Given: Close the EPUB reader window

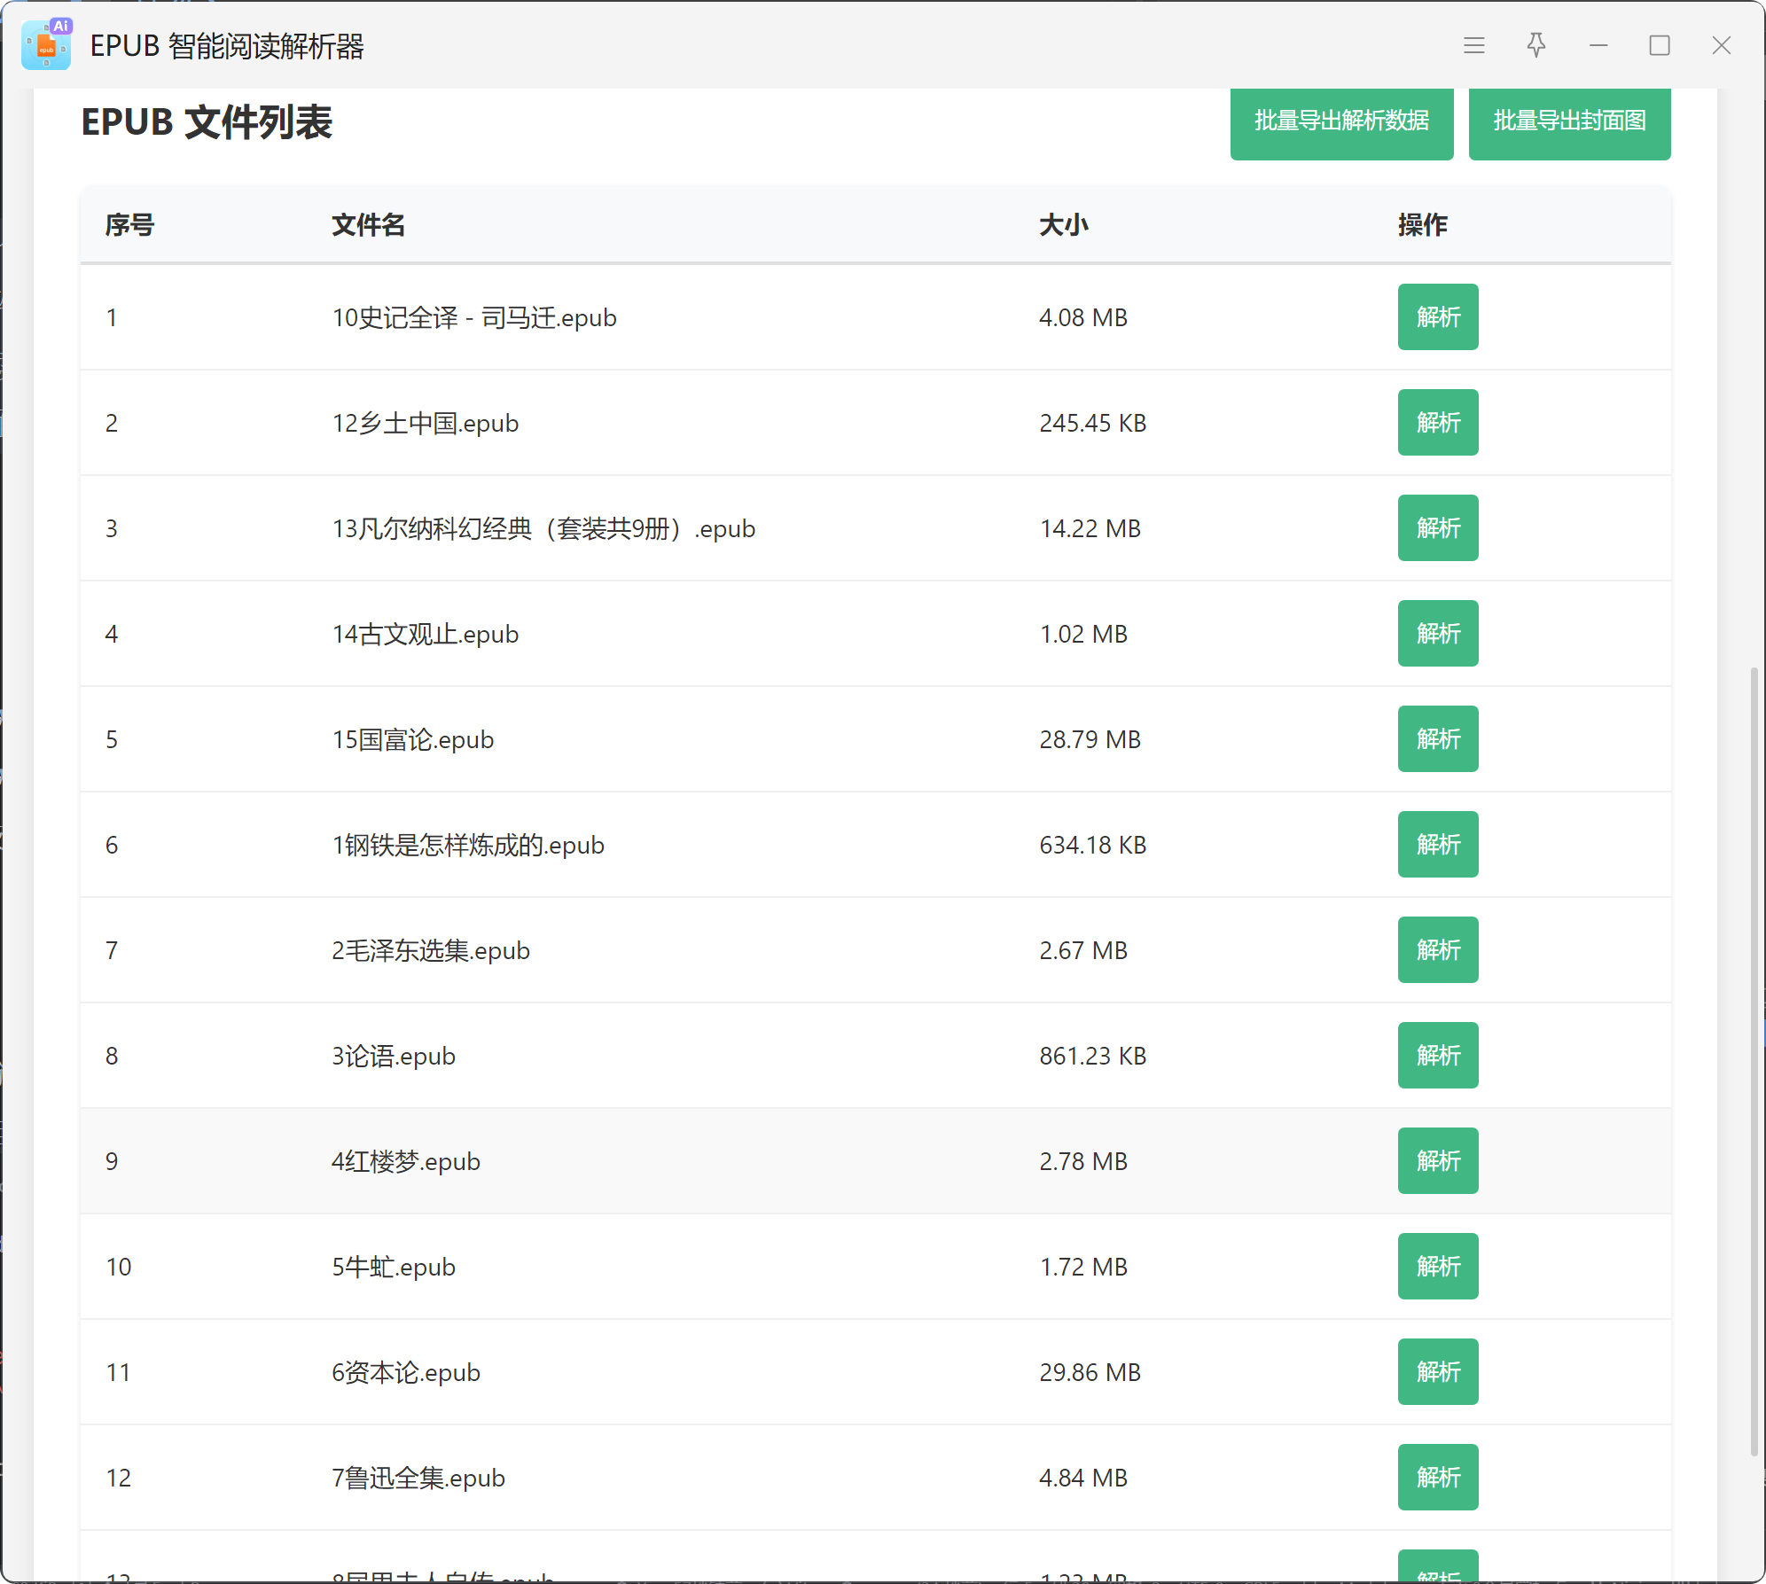Looking at the screenshot, I should point(1721,45).
